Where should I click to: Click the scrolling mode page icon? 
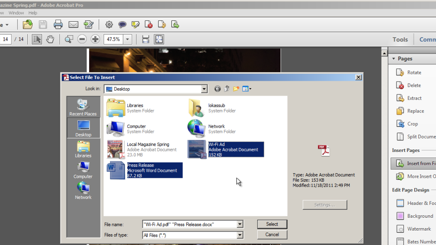click(146, 39)
